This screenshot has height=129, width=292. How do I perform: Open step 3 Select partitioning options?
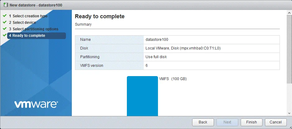pyautogui.click(x=35, y=29)
